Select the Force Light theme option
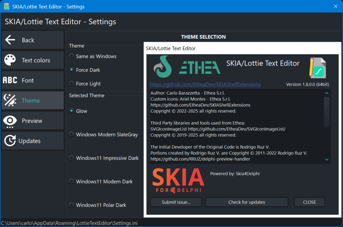This screenshot has width=343, height=227. coord(85,83)
